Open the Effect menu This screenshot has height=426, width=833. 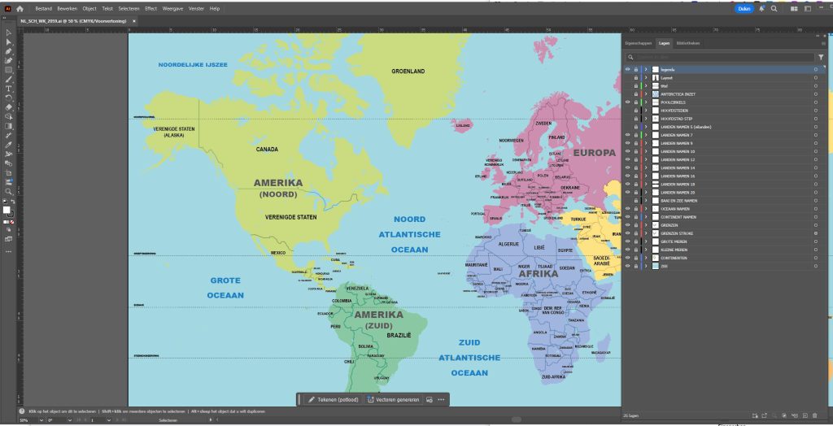(x=150, y=8)
